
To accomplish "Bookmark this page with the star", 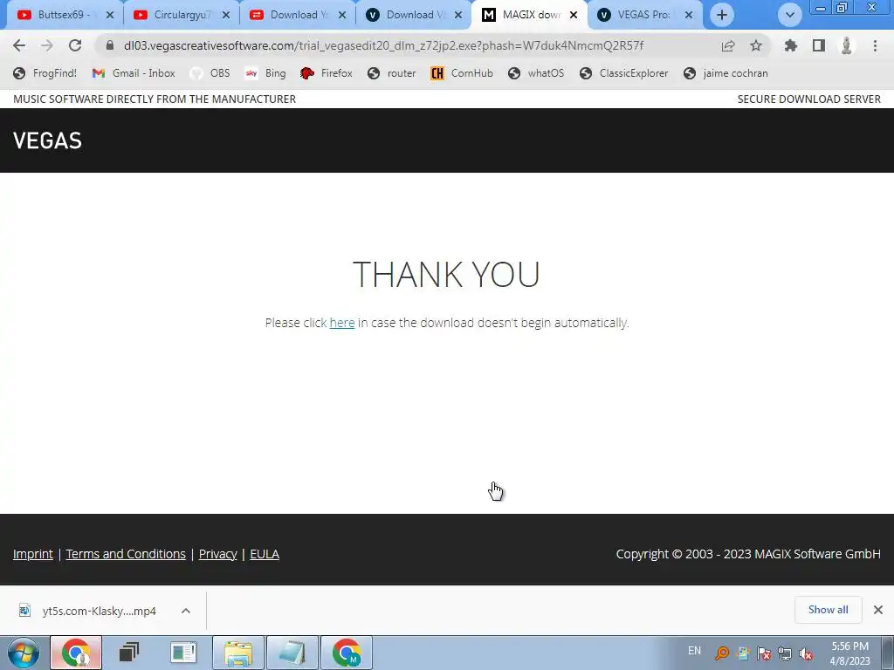I will [x=756, y=45].
